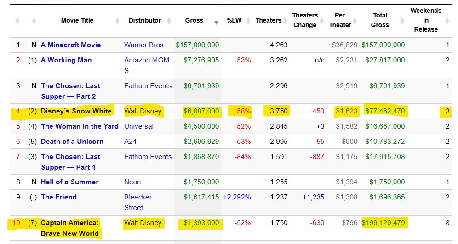Open The Woman in the Yard link
Screen dimensions: 458x244
(80, 126)
